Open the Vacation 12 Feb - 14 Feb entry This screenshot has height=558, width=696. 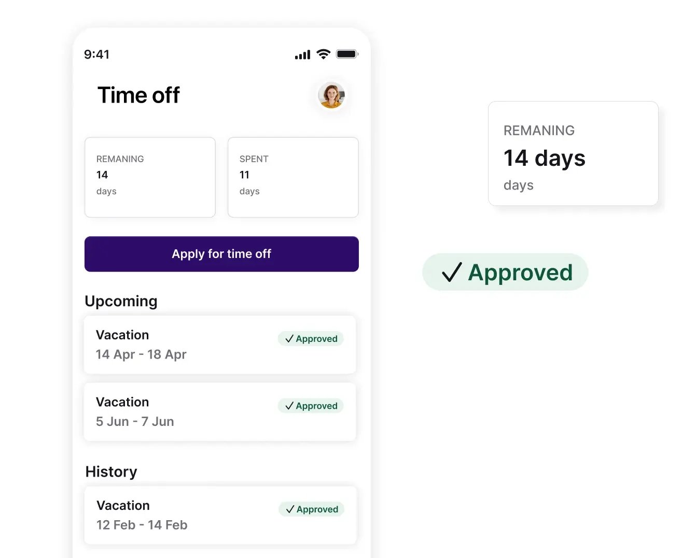point(220,515)
